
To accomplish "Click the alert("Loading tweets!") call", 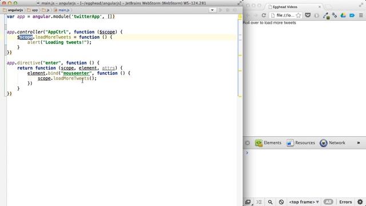I will (59, 42).
